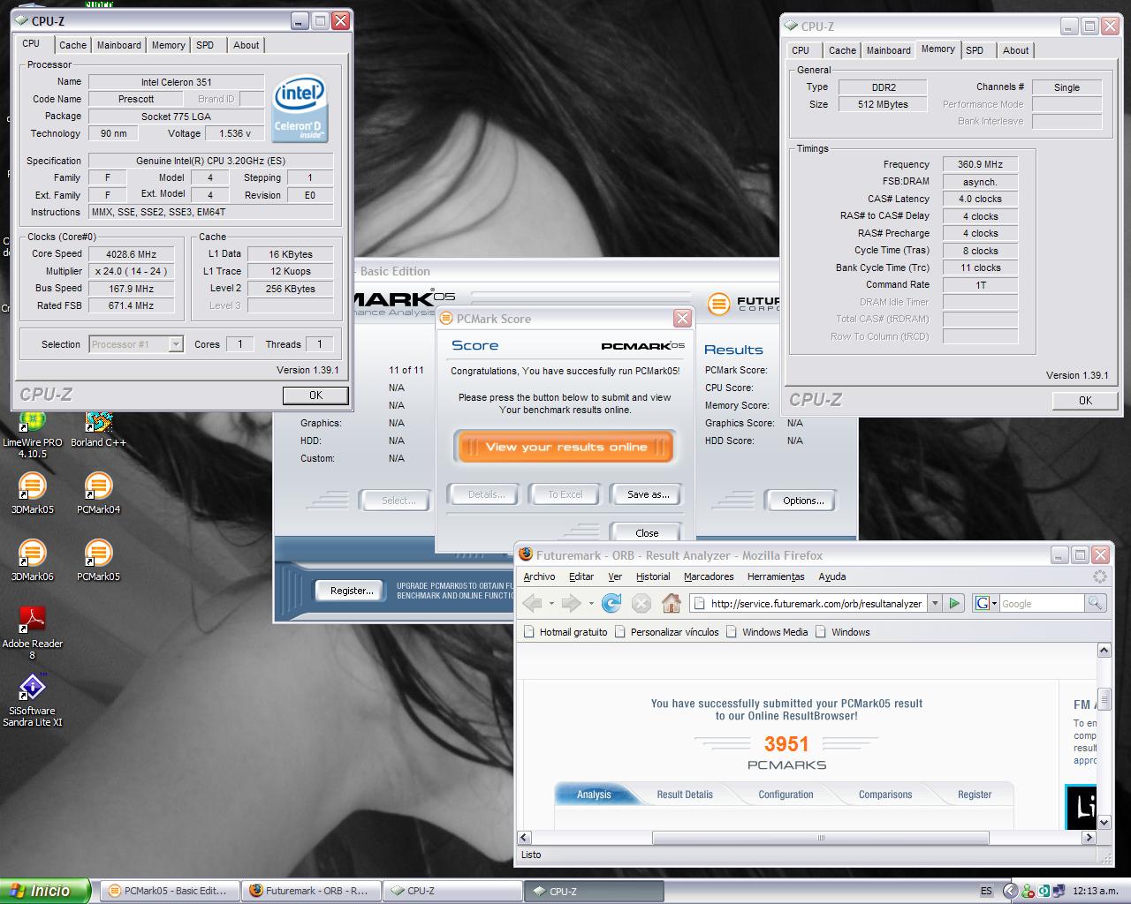Image resolution: width=1131 pixels, height=904 pixels.
Task: Click the Google search field in Firefox
Action: coord(1041,603)
